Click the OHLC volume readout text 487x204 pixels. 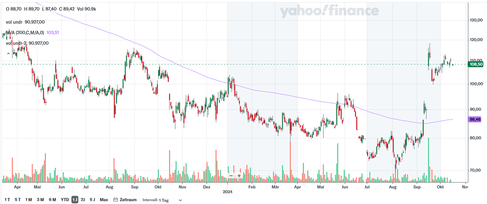pos(51,9)
